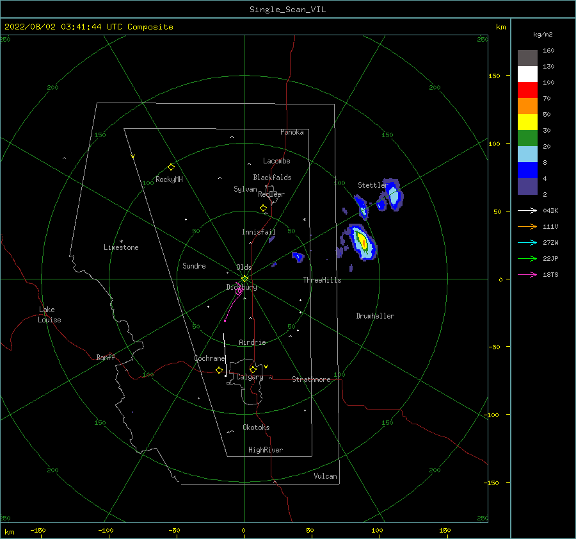The height and width of the screenshot is (539, 576).
Task: Click the red 70-100 legend swatch
Action: tap(527, 90)
